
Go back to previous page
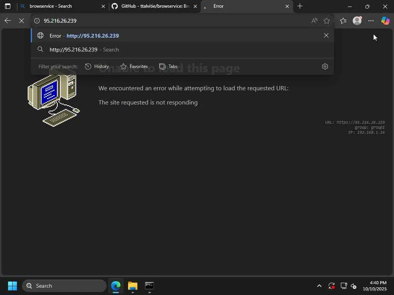pyautogui.click(x=8, y=21)
